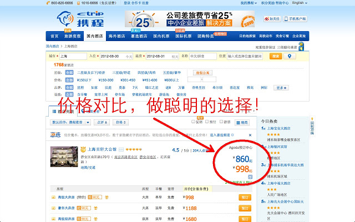This screenshot has width=355, height=222.
Task: Book the 豪华大床房 at ¥1188
Action: click(245, 208)
